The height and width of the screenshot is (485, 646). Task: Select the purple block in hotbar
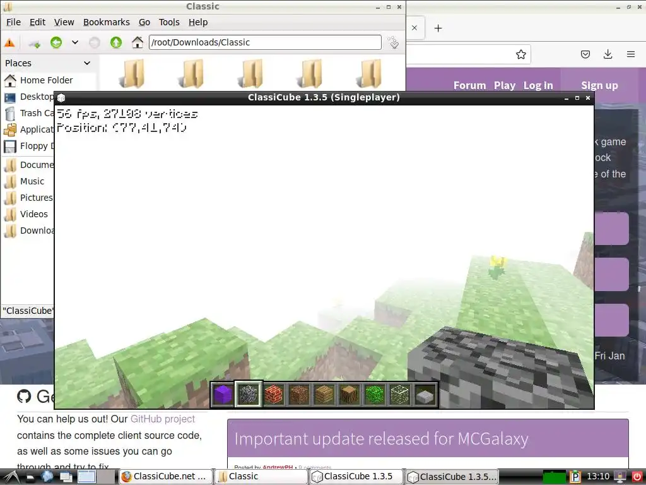[x=223, y=394]
